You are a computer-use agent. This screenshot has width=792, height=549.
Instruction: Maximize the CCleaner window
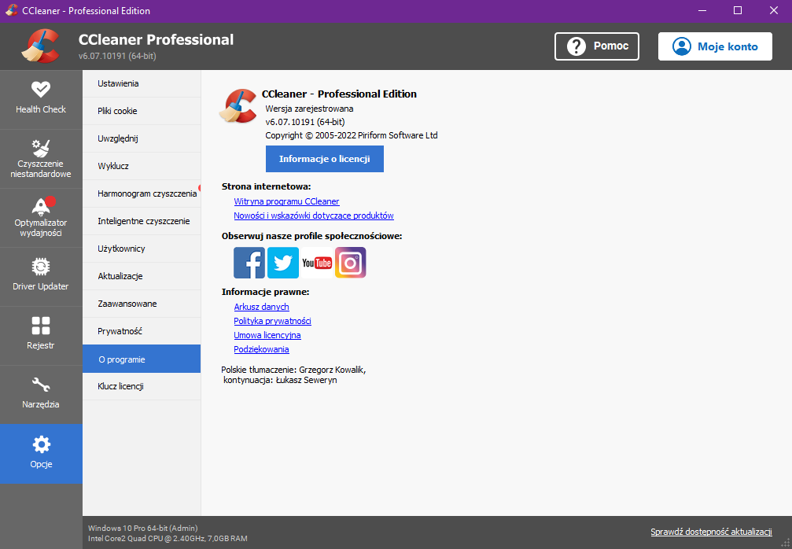pyautogui.click(x=738, y=10)
